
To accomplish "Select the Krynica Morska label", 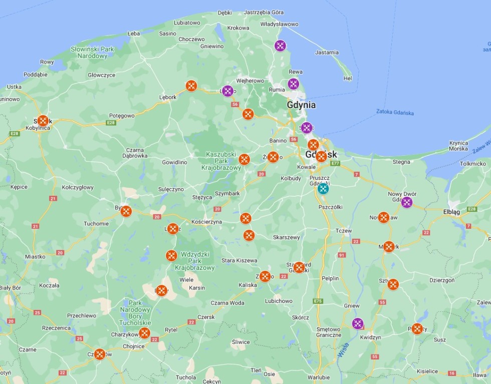I will coord(458,146).
